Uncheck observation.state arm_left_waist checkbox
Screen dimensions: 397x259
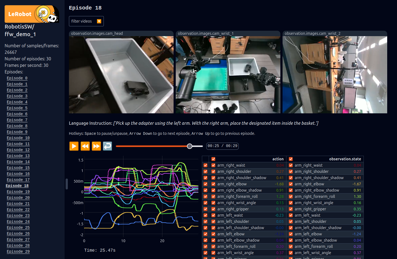pyautogui.click(x=291, y=215)
